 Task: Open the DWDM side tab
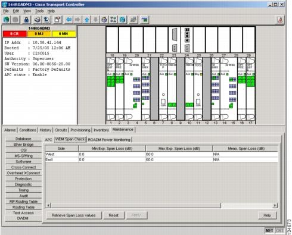click(x=23, y=218)
